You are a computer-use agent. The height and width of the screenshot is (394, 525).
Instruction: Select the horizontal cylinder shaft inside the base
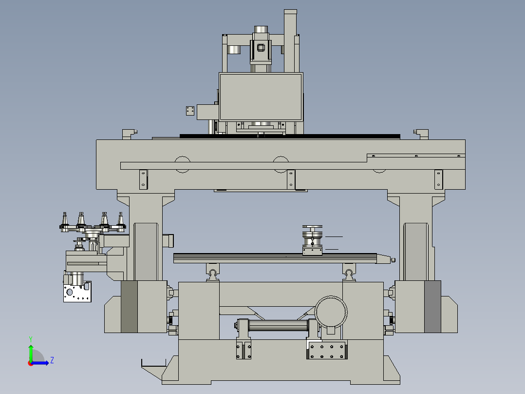point(278,325)
